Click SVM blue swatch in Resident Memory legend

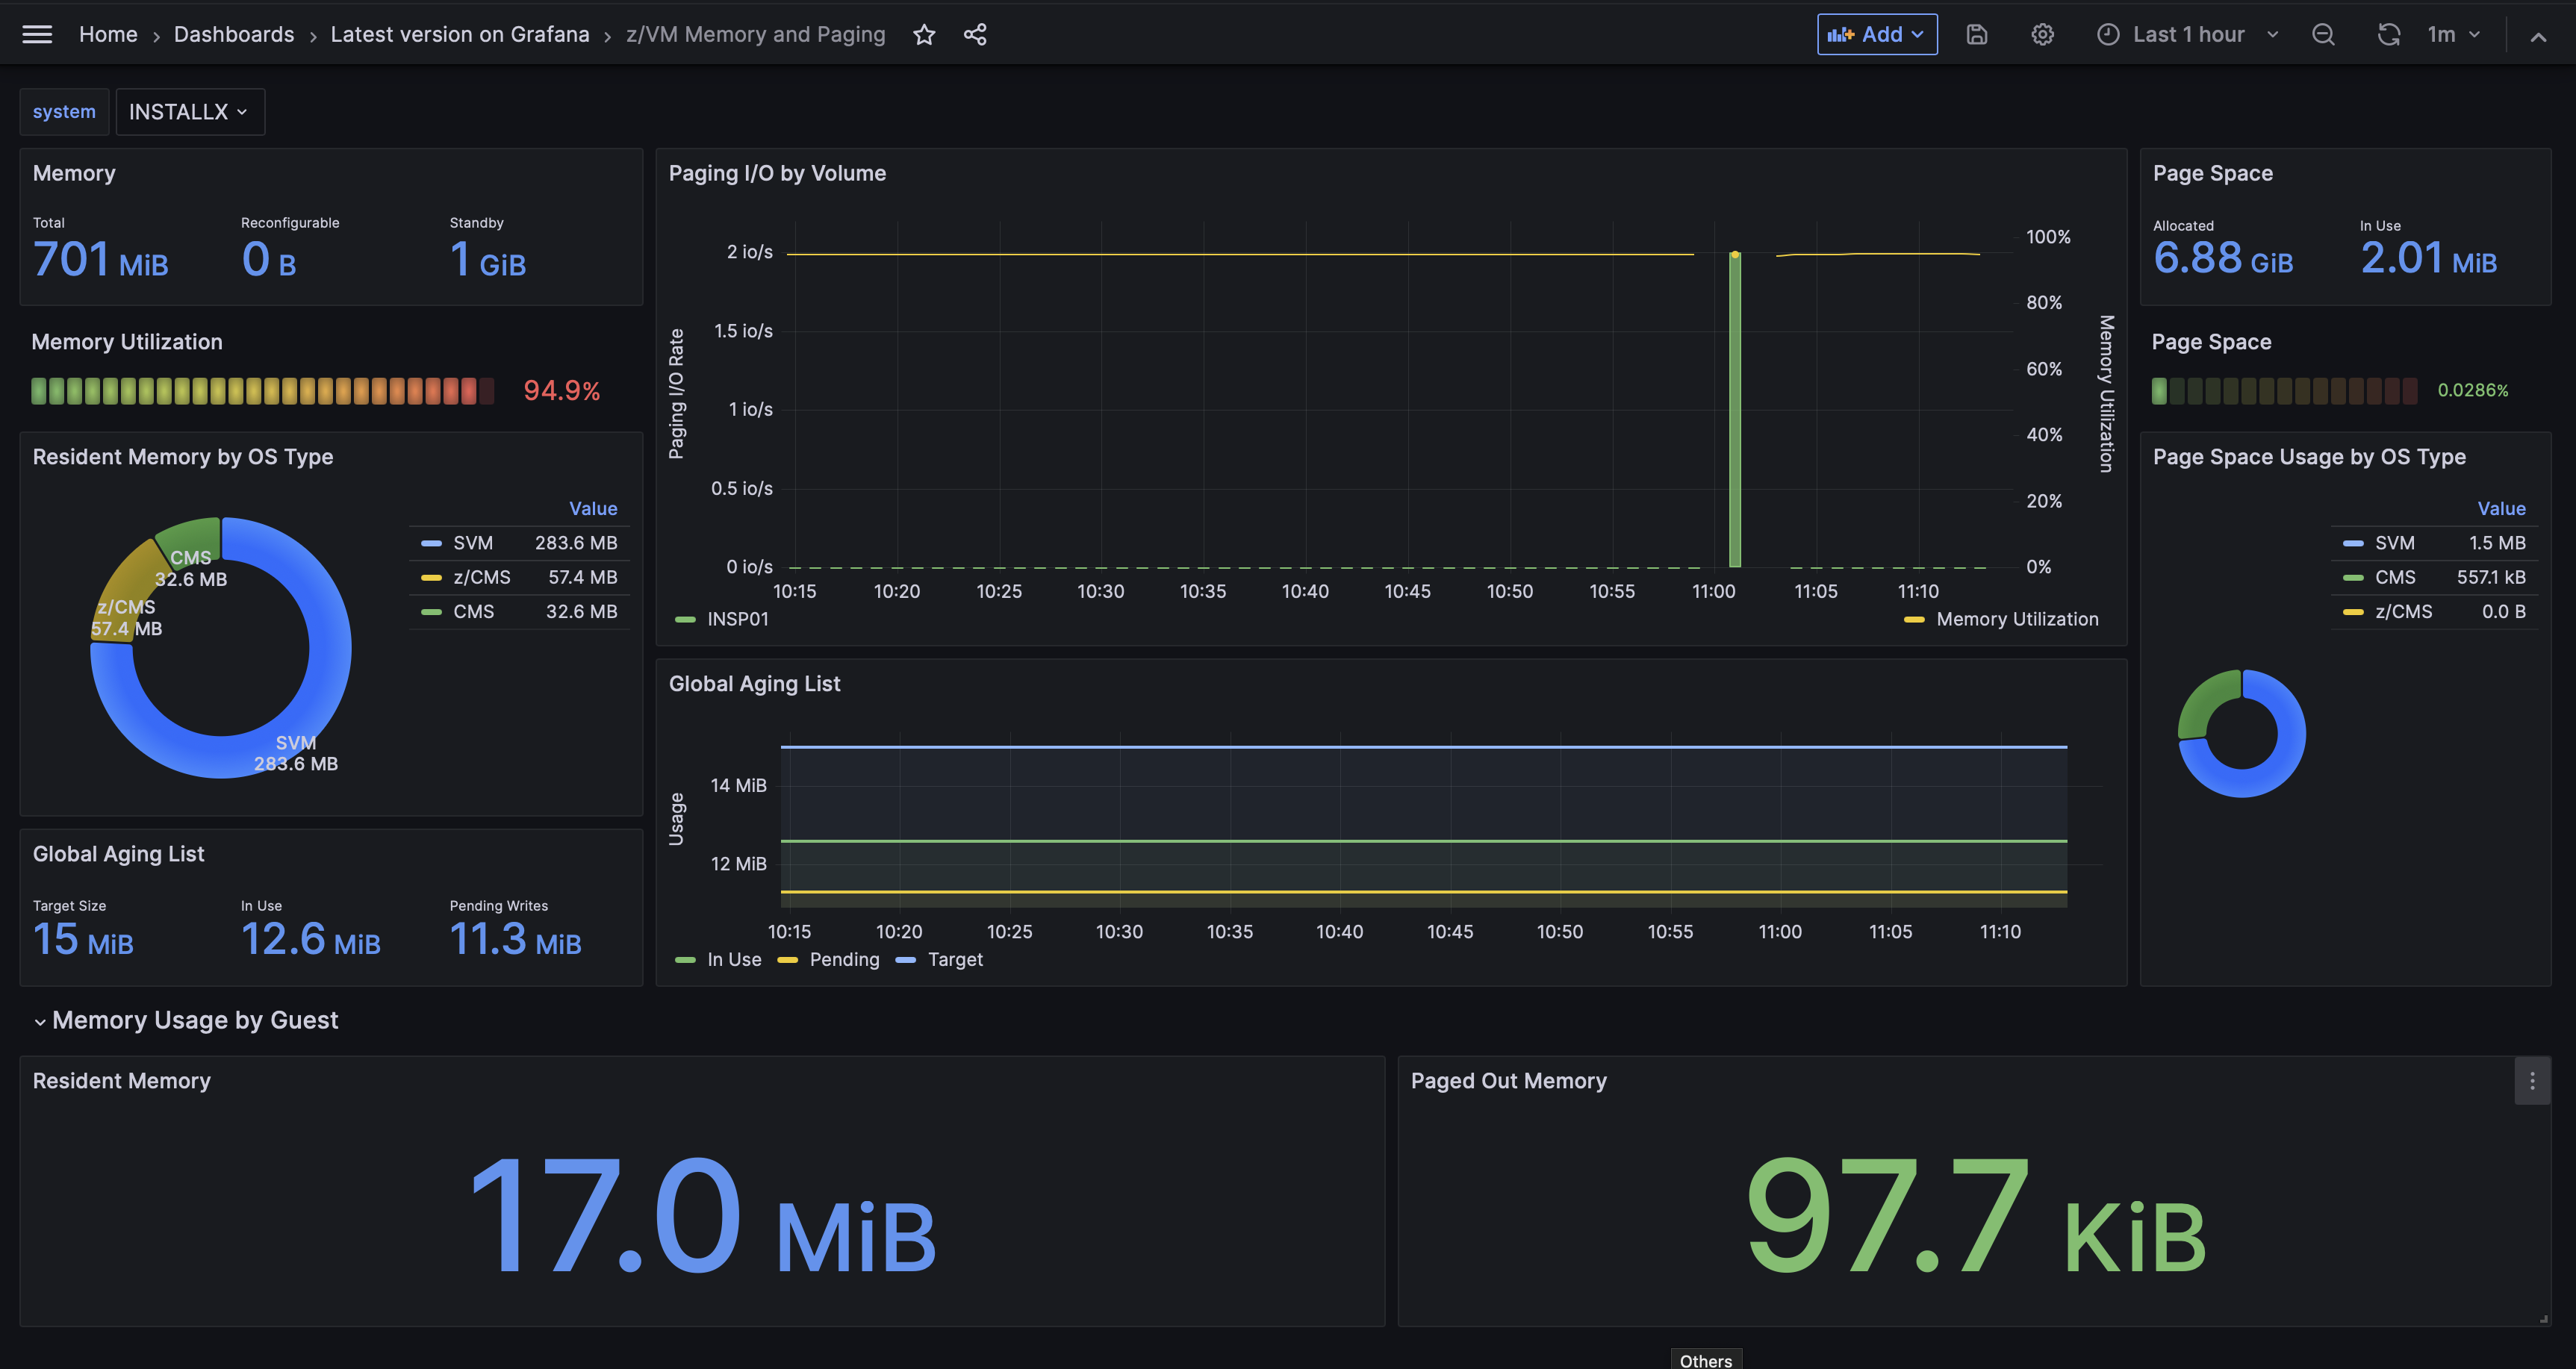tap(431, 544)
